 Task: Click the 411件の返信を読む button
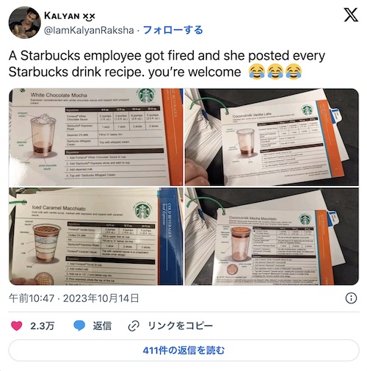point(183,350)
